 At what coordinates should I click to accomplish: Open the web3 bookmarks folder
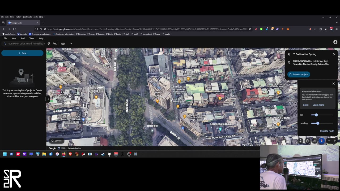click(x=134, y=34)
